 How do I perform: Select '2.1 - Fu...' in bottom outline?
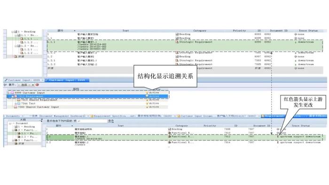(27, 133)
